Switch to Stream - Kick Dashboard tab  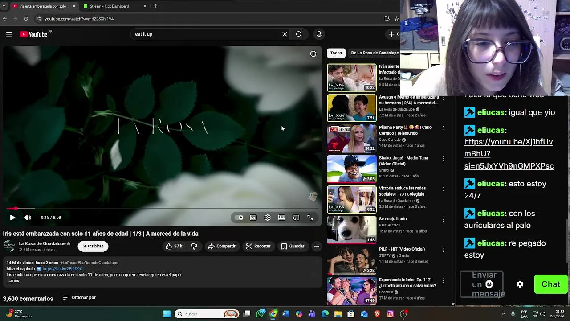point(114,6)
